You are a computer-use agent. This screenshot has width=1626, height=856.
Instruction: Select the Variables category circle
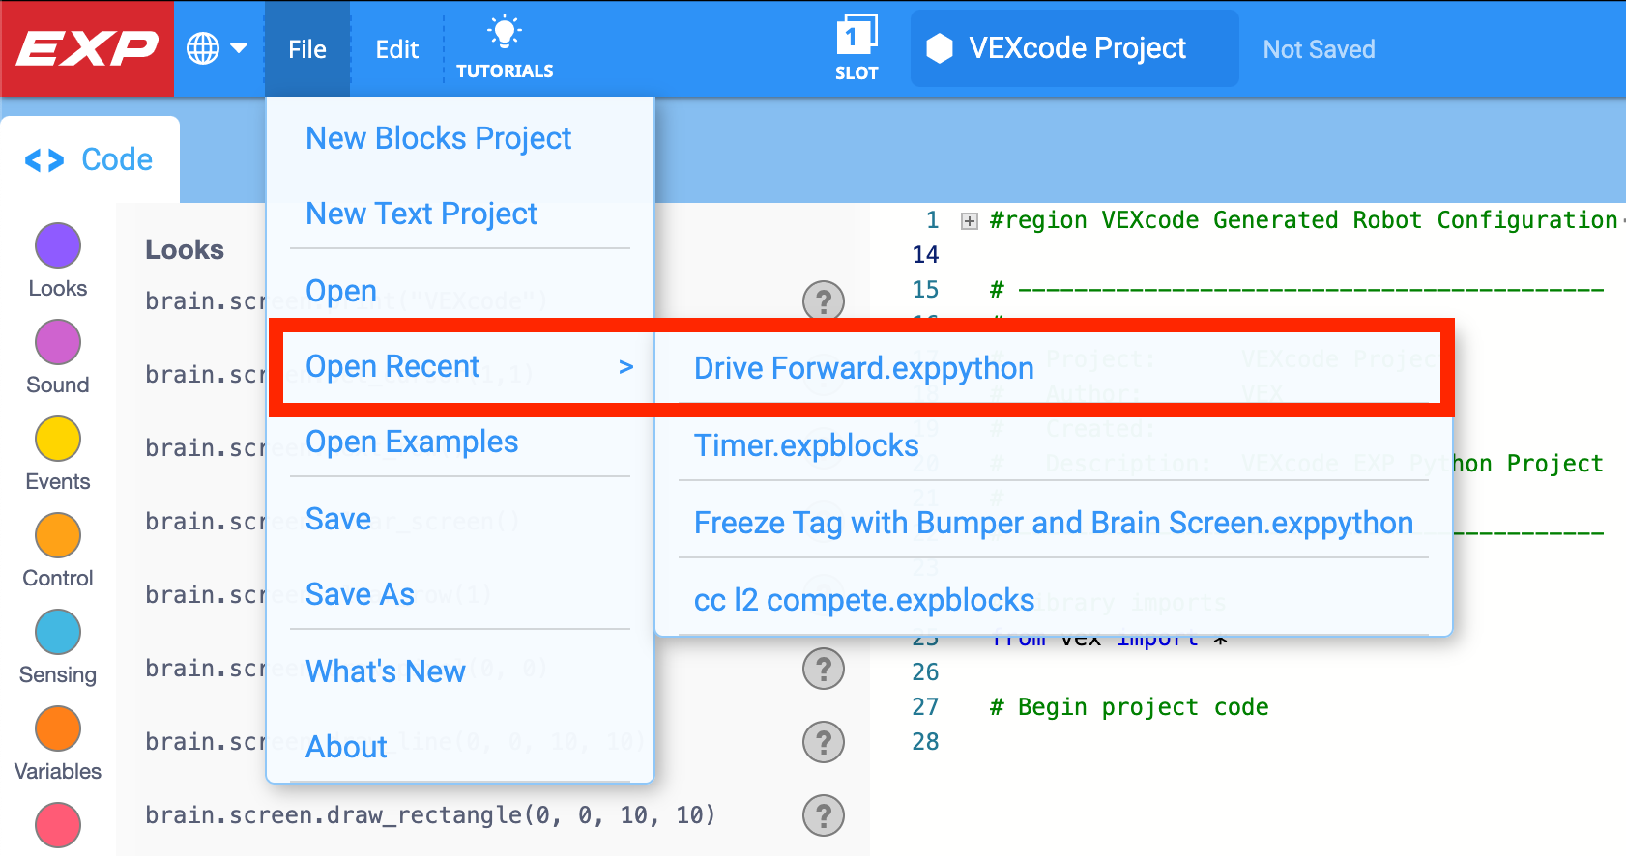click(x=58, y=728)
